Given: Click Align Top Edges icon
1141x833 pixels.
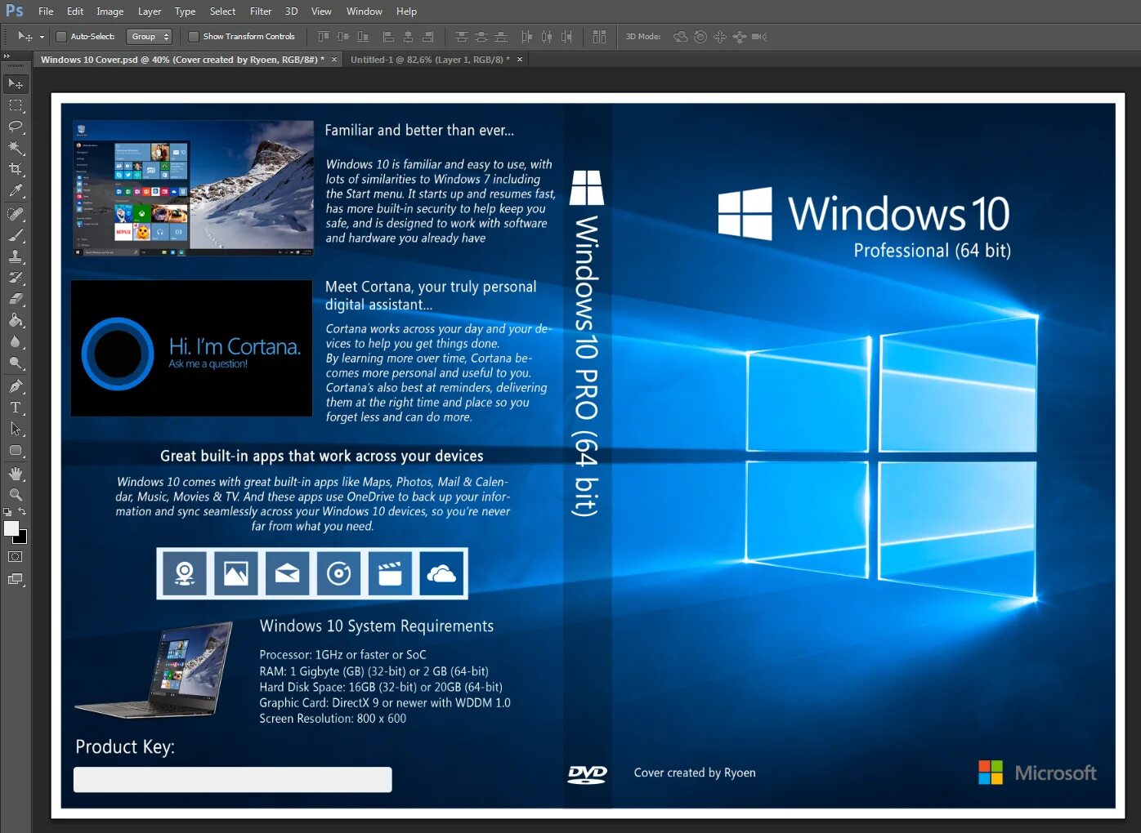Looking at the screenshot, I should tap(324, 37).
